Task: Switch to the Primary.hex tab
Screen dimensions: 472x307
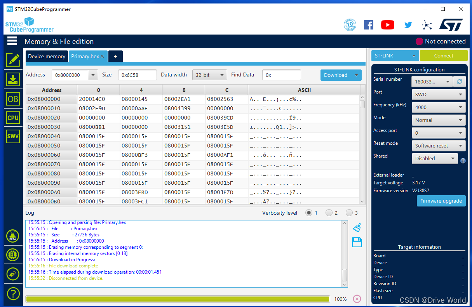Action: click(x=85, y=56)
